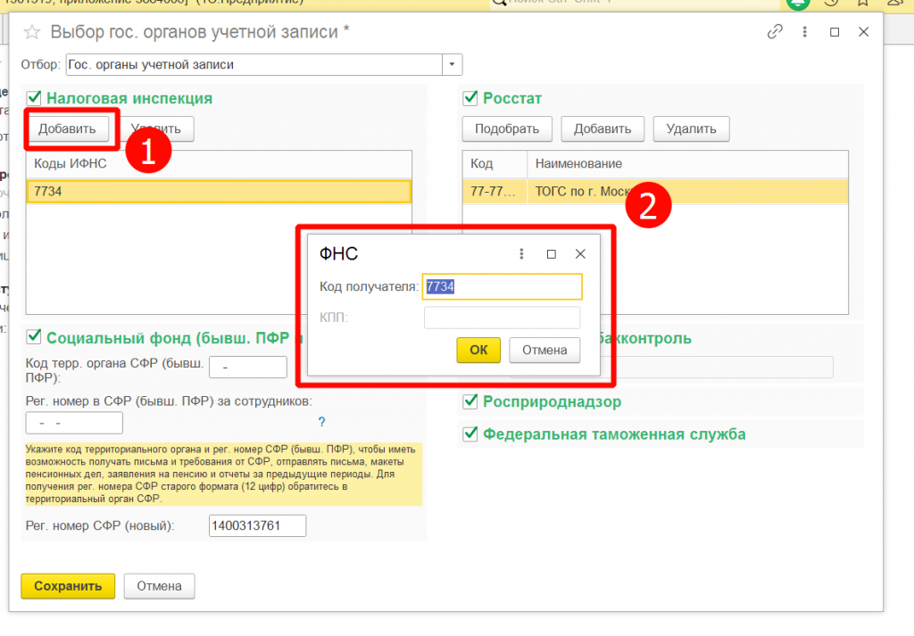This screenshot has width=914, height=636.
Task: Copy link using the chain icon
Action: tap(775, 31)
